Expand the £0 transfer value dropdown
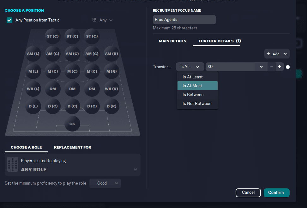This screenshot has width=307, height=208. (x=261, y=67)
